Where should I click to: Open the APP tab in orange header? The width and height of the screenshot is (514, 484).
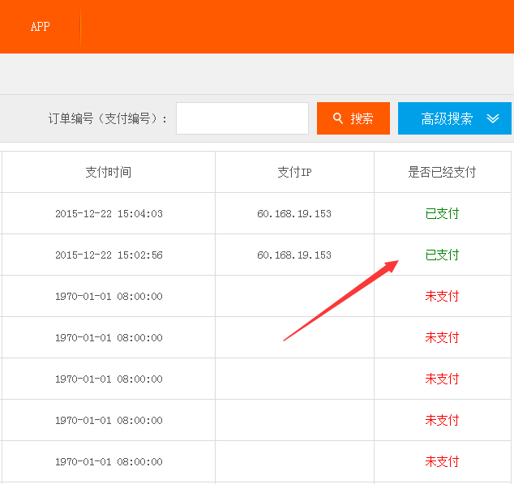[x=41, y=27]
